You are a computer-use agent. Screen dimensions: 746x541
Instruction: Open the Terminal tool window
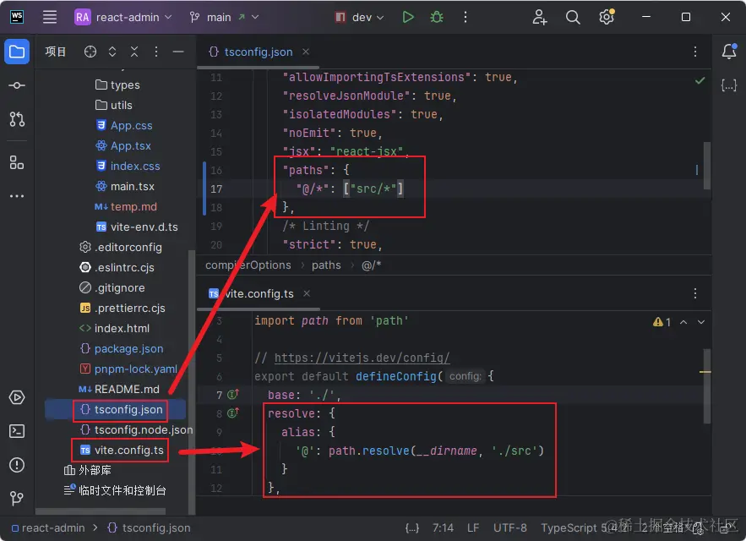click(17, 431)
